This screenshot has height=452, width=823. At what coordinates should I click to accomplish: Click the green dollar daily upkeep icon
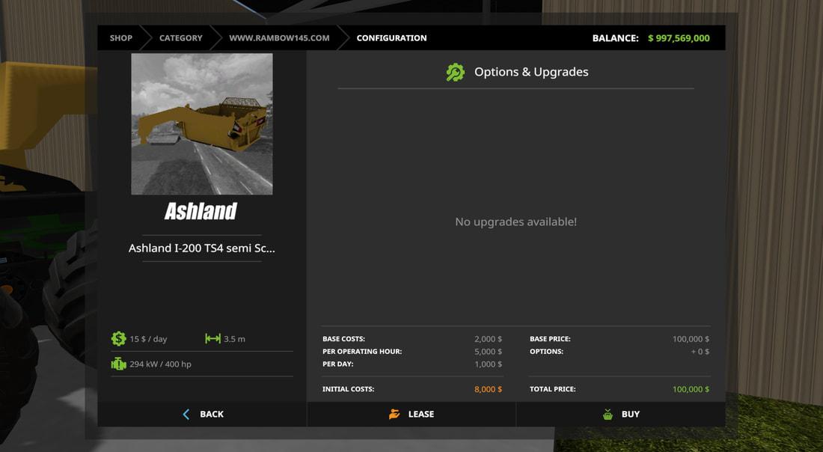coord(118,339)
